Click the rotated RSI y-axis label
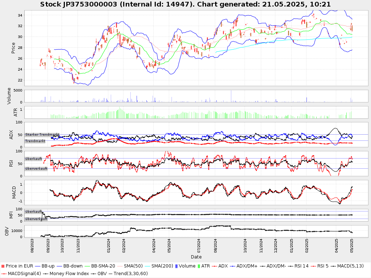 [x=11, y=164]
